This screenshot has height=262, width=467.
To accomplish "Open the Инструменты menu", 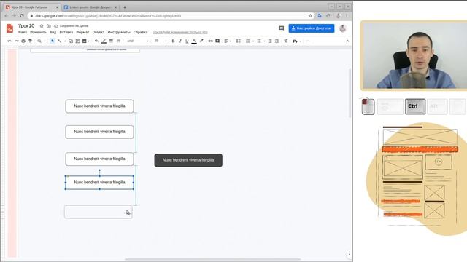I will [119, 32].
